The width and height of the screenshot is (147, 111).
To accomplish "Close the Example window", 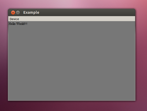I will click(x=13, y=13).
